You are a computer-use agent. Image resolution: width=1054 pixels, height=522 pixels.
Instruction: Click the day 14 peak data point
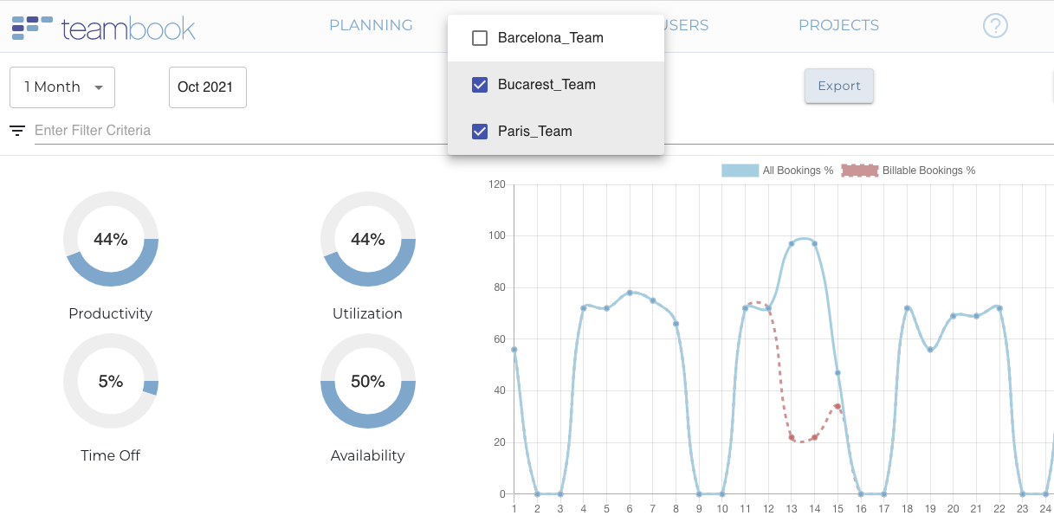(814, 243)
